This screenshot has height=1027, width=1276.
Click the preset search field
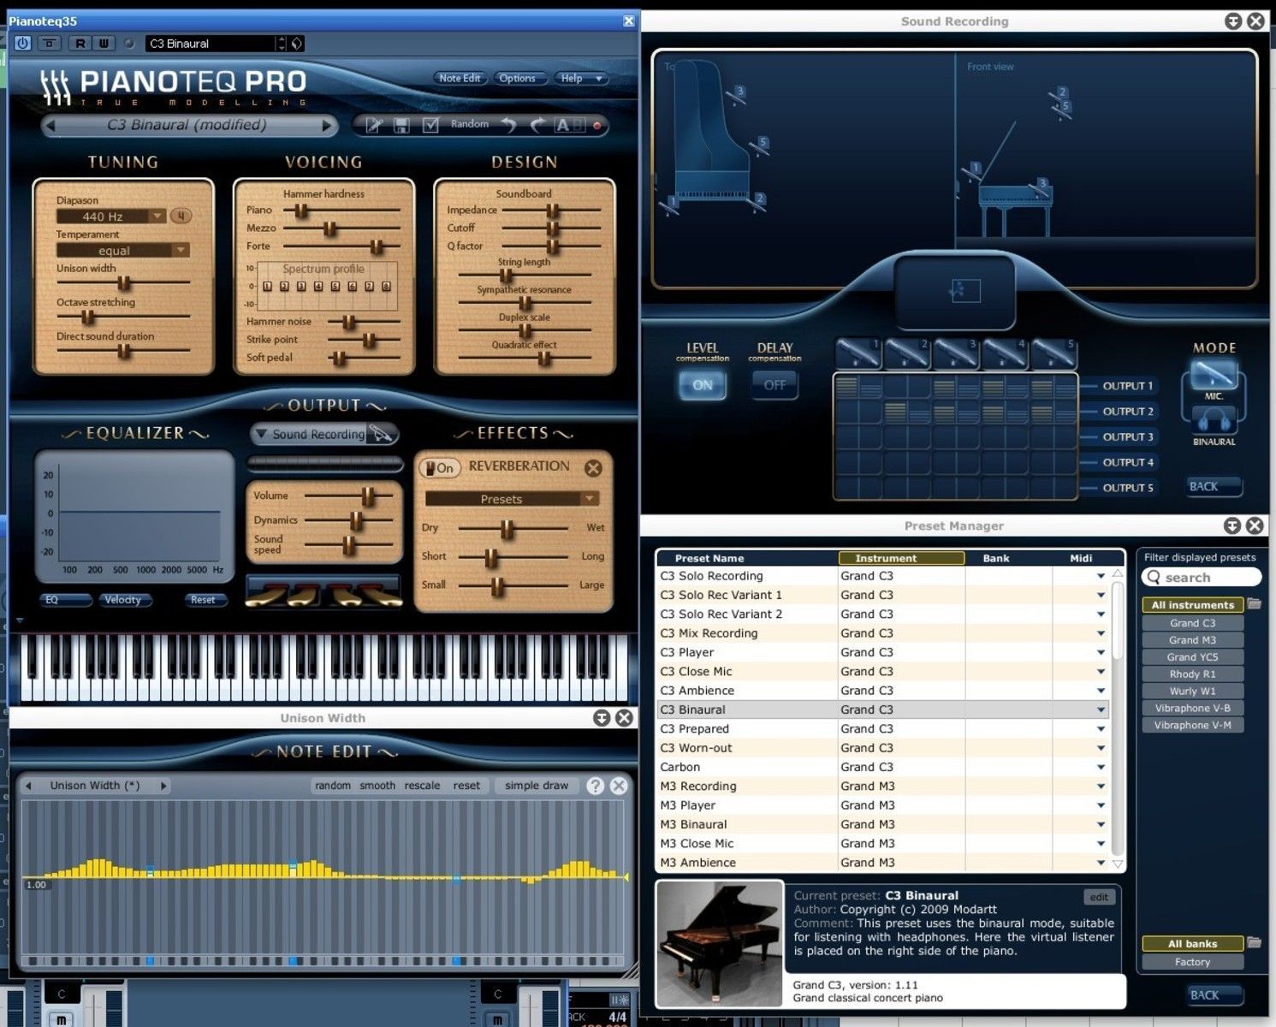click(1201, 577)
